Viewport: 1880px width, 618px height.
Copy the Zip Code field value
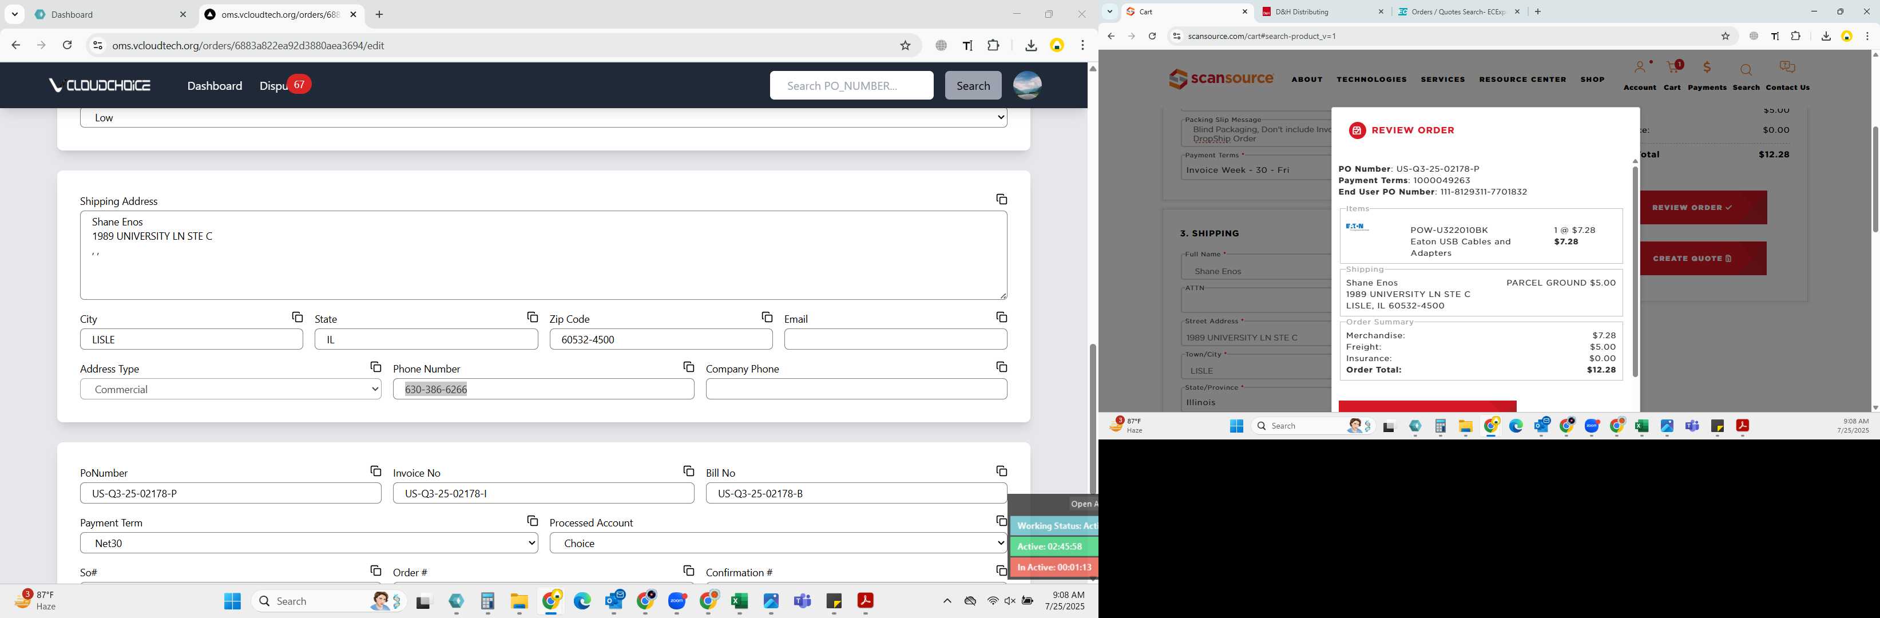point(766,318)
